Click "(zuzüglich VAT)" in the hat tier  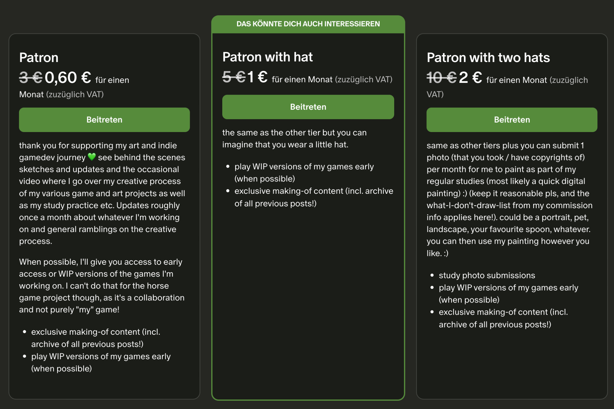(363, 80)
